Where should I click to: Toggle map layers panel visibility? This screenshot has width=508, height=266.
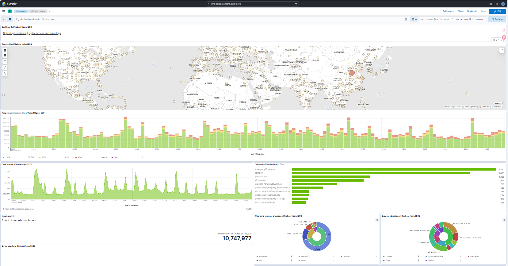pos(502,50)
